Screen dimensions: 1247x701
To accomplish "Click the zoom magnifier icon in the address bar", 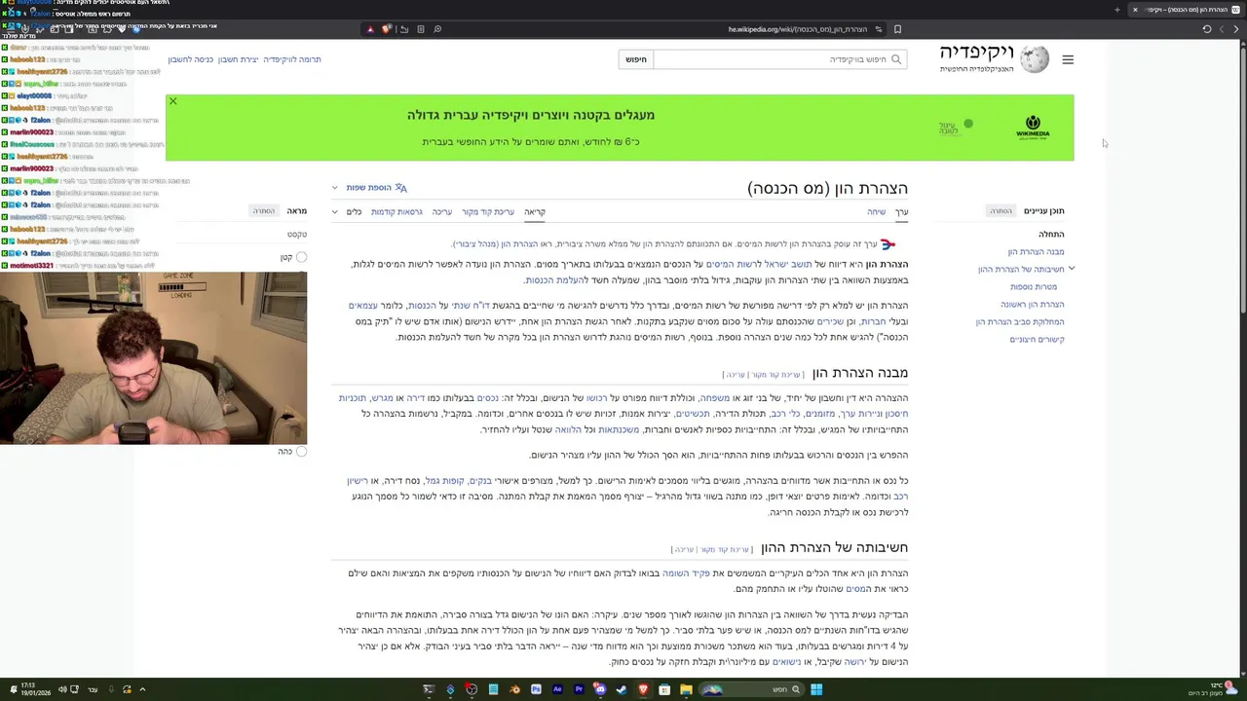I will click(x=437, y=29).
